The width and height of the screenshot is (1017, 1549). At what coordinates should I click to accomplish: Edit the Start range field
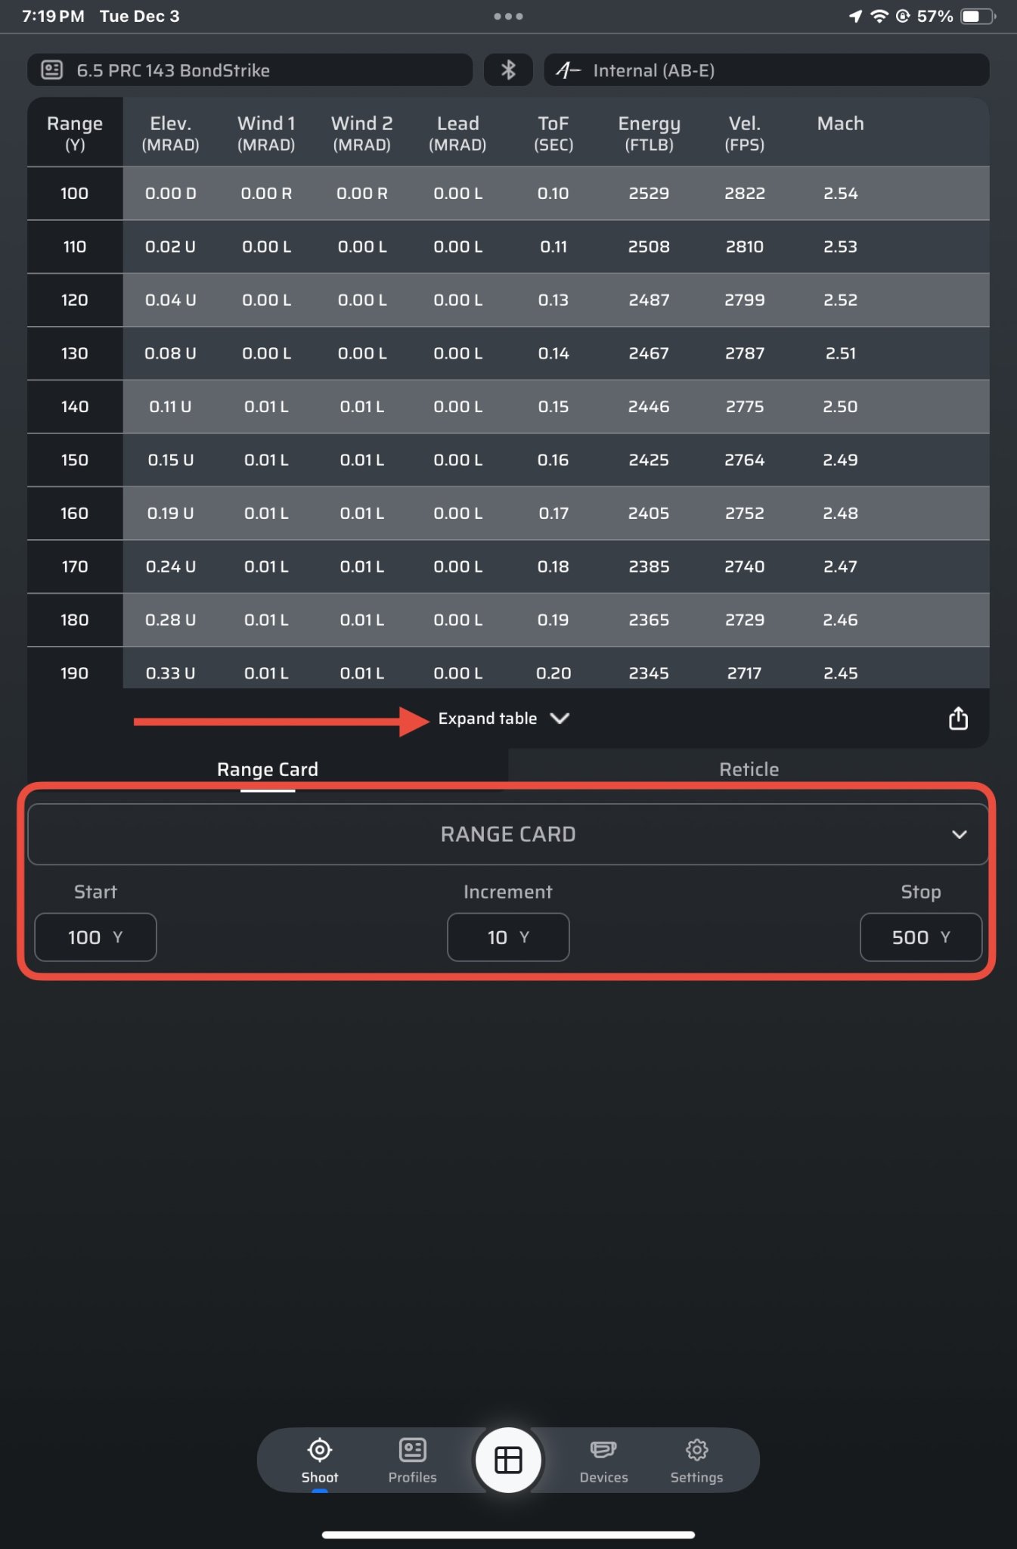tap(95, 937)
